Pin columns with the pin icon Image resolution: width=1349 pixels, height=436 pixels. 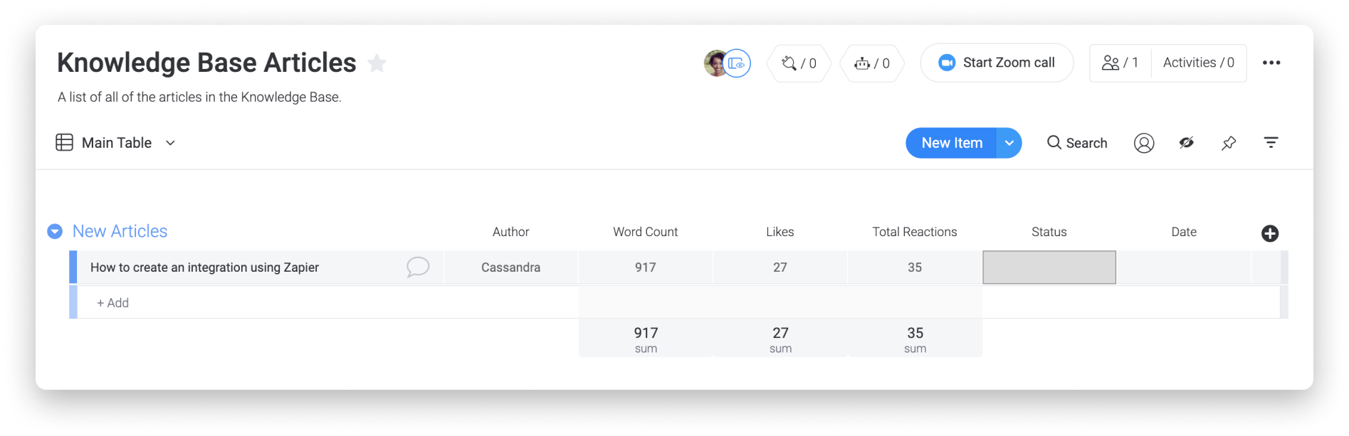tap(1229, 143)
